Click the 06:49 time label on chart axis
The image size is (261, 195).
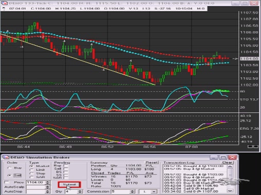(66, 147)
